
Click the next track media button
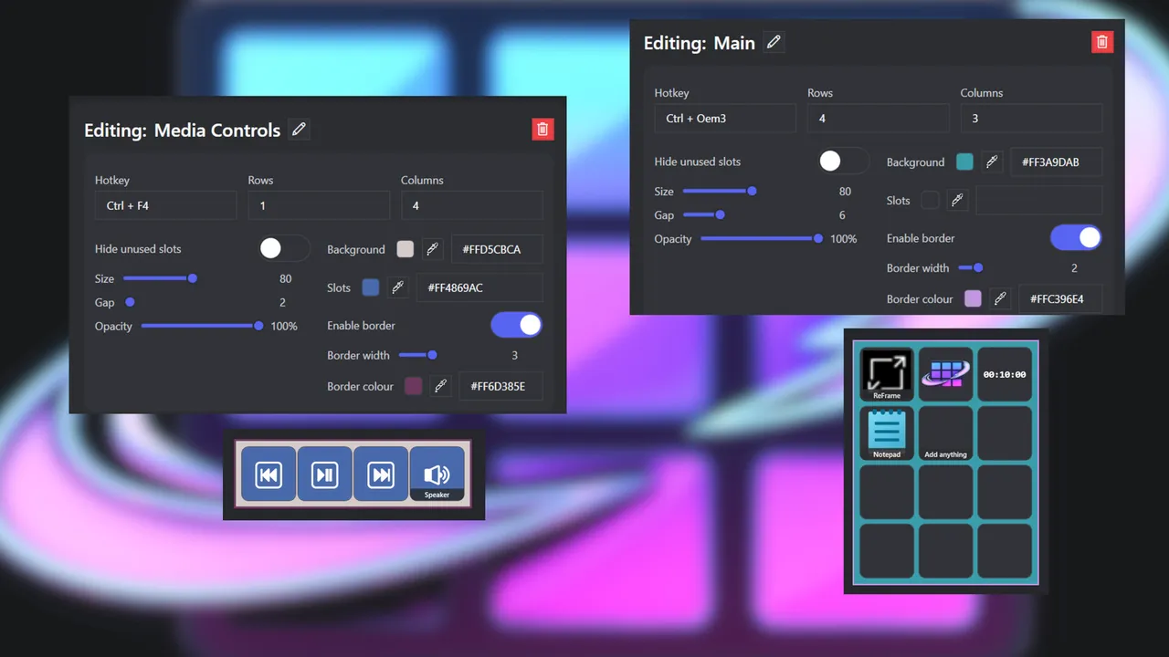pos(381,474)
